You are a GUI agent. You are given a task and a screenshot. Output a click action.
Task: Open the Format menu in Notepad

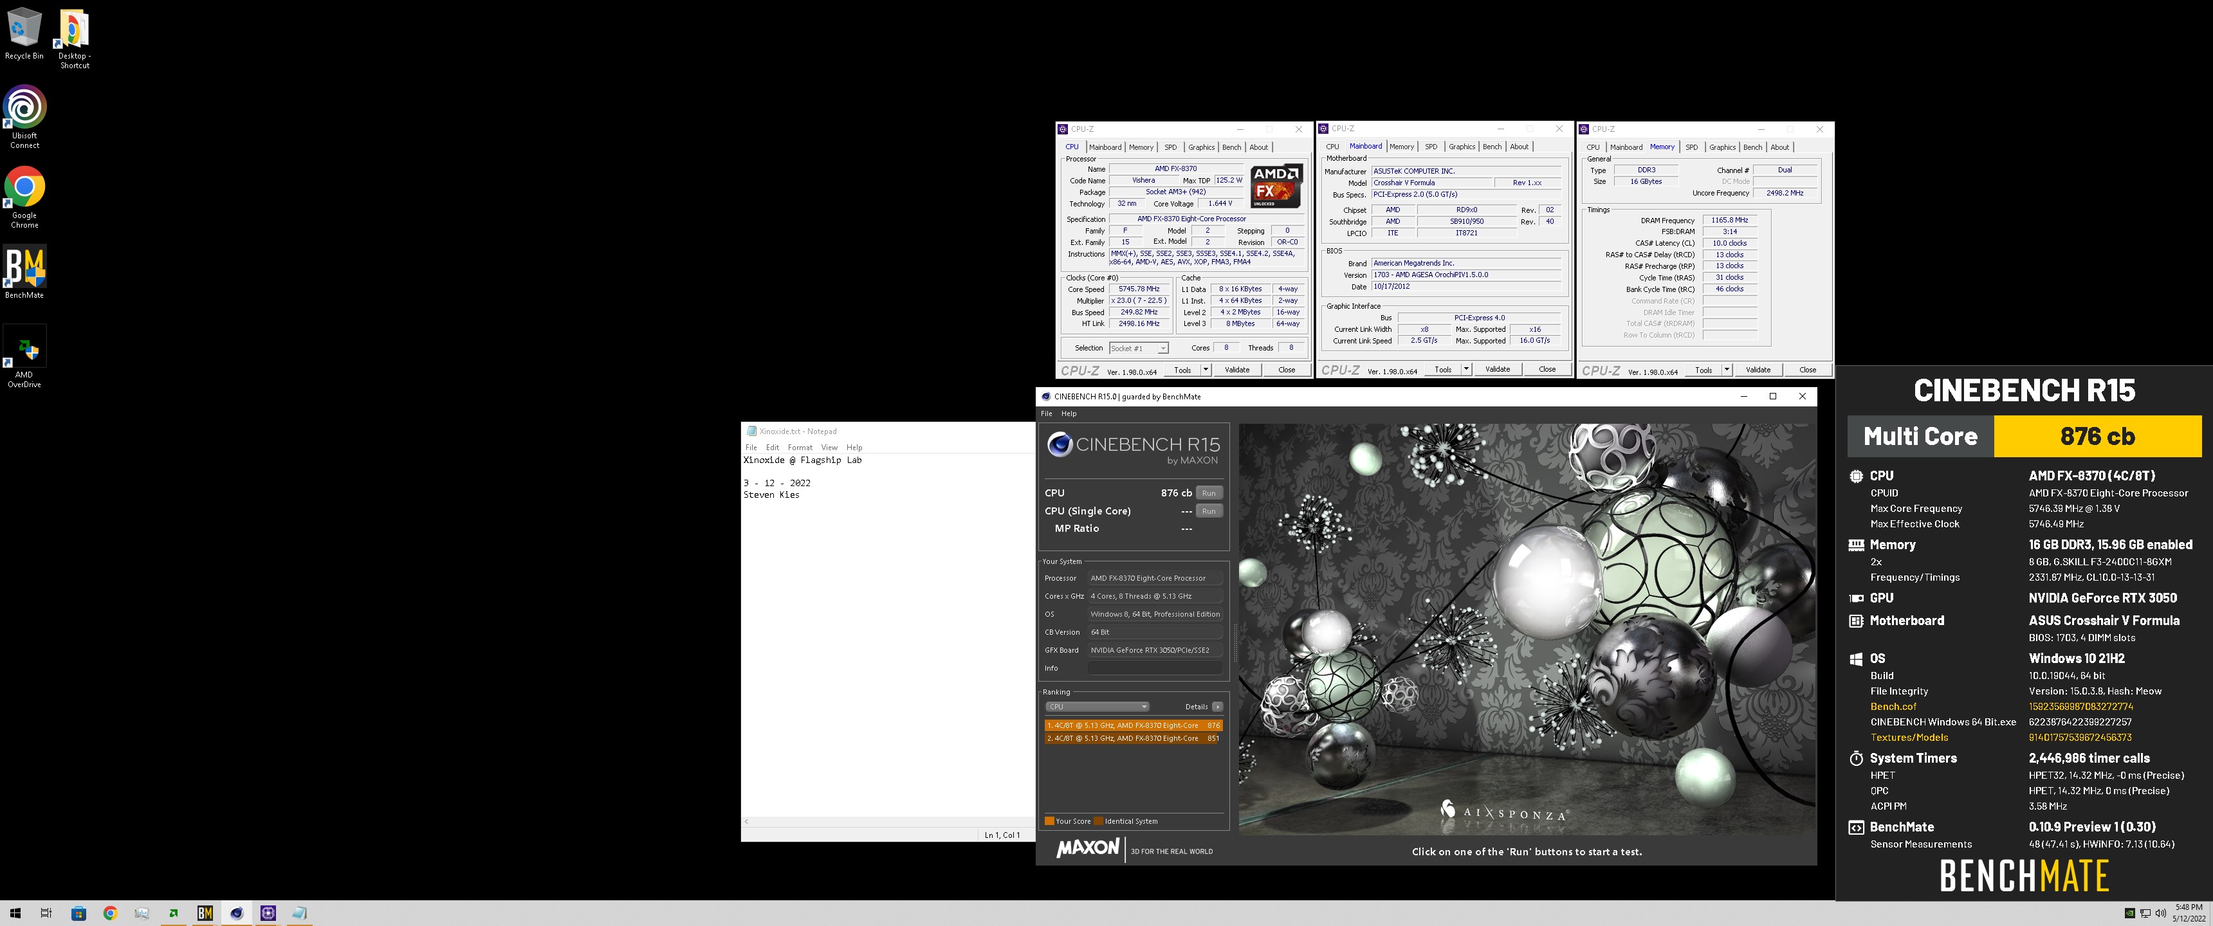tap(800, 448)
